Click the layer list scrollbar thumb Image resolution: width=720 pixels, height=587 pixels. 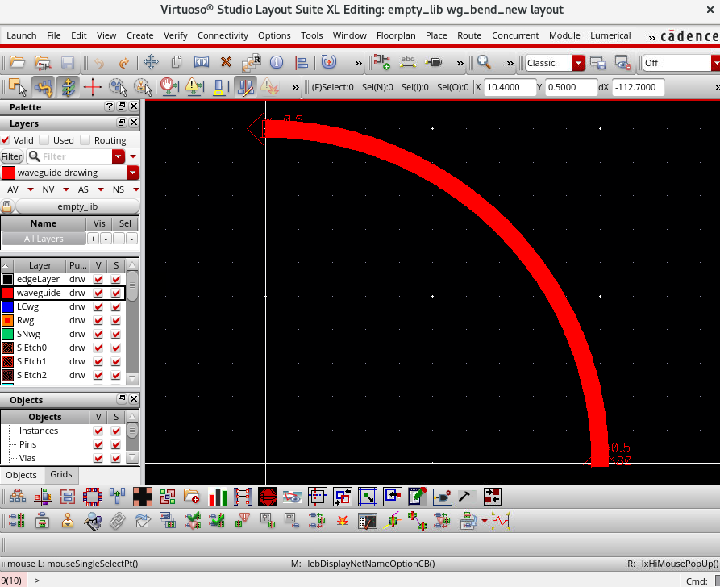(132, 286)
